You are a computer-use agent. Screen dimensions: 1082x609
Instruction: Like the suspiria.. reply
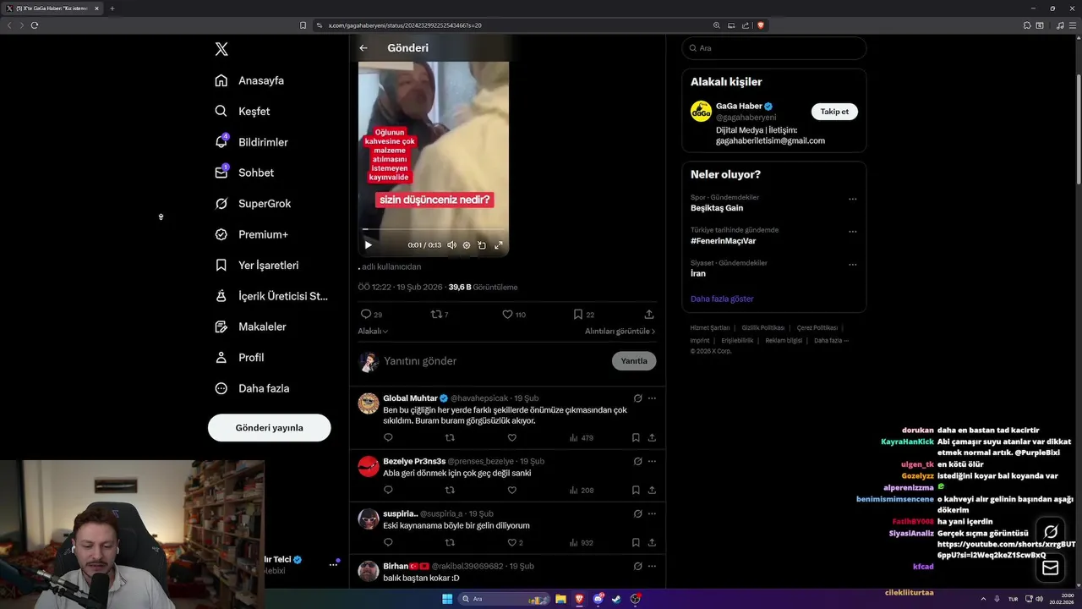click(x=514, y=543)
